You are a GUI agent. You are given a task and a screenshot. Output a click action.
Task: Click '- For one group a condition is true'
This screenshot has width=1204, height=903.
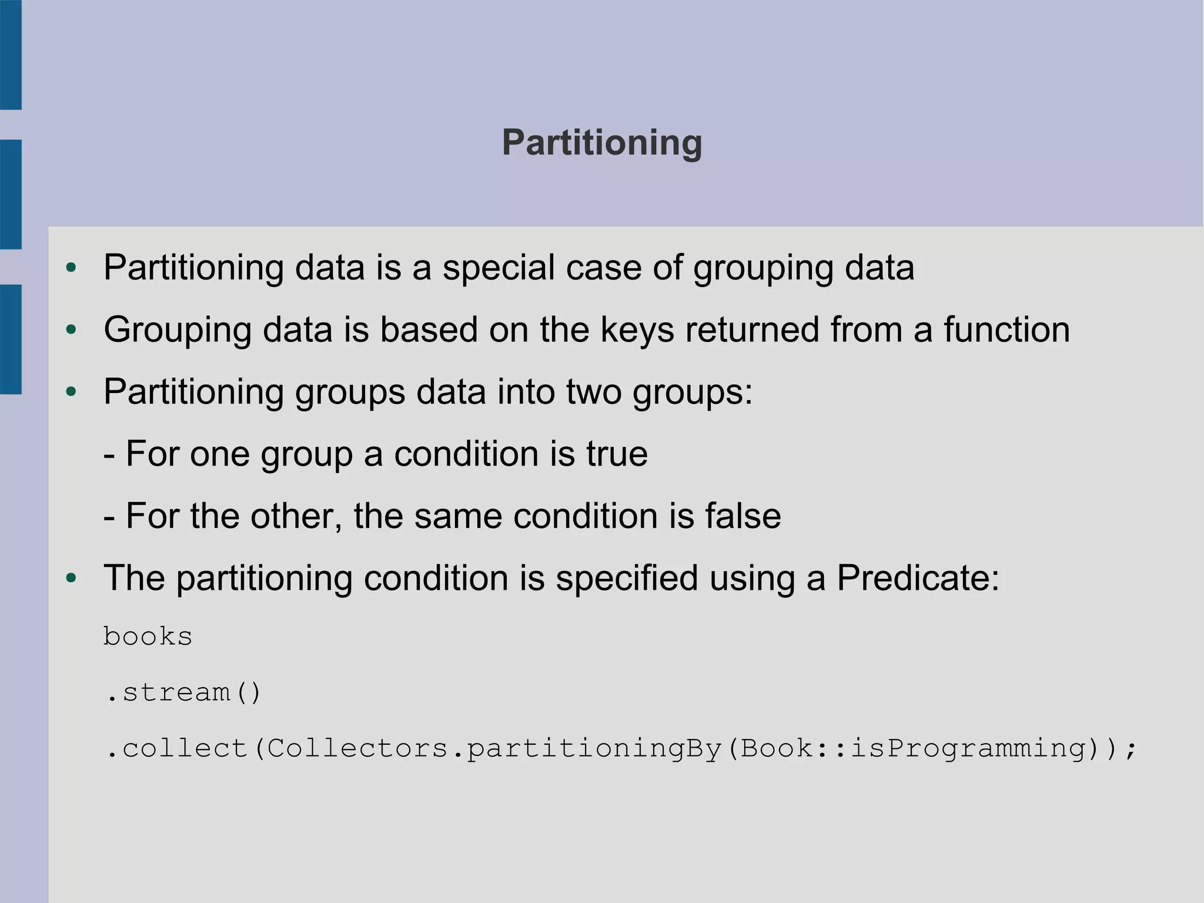click(x=376, y=454)
